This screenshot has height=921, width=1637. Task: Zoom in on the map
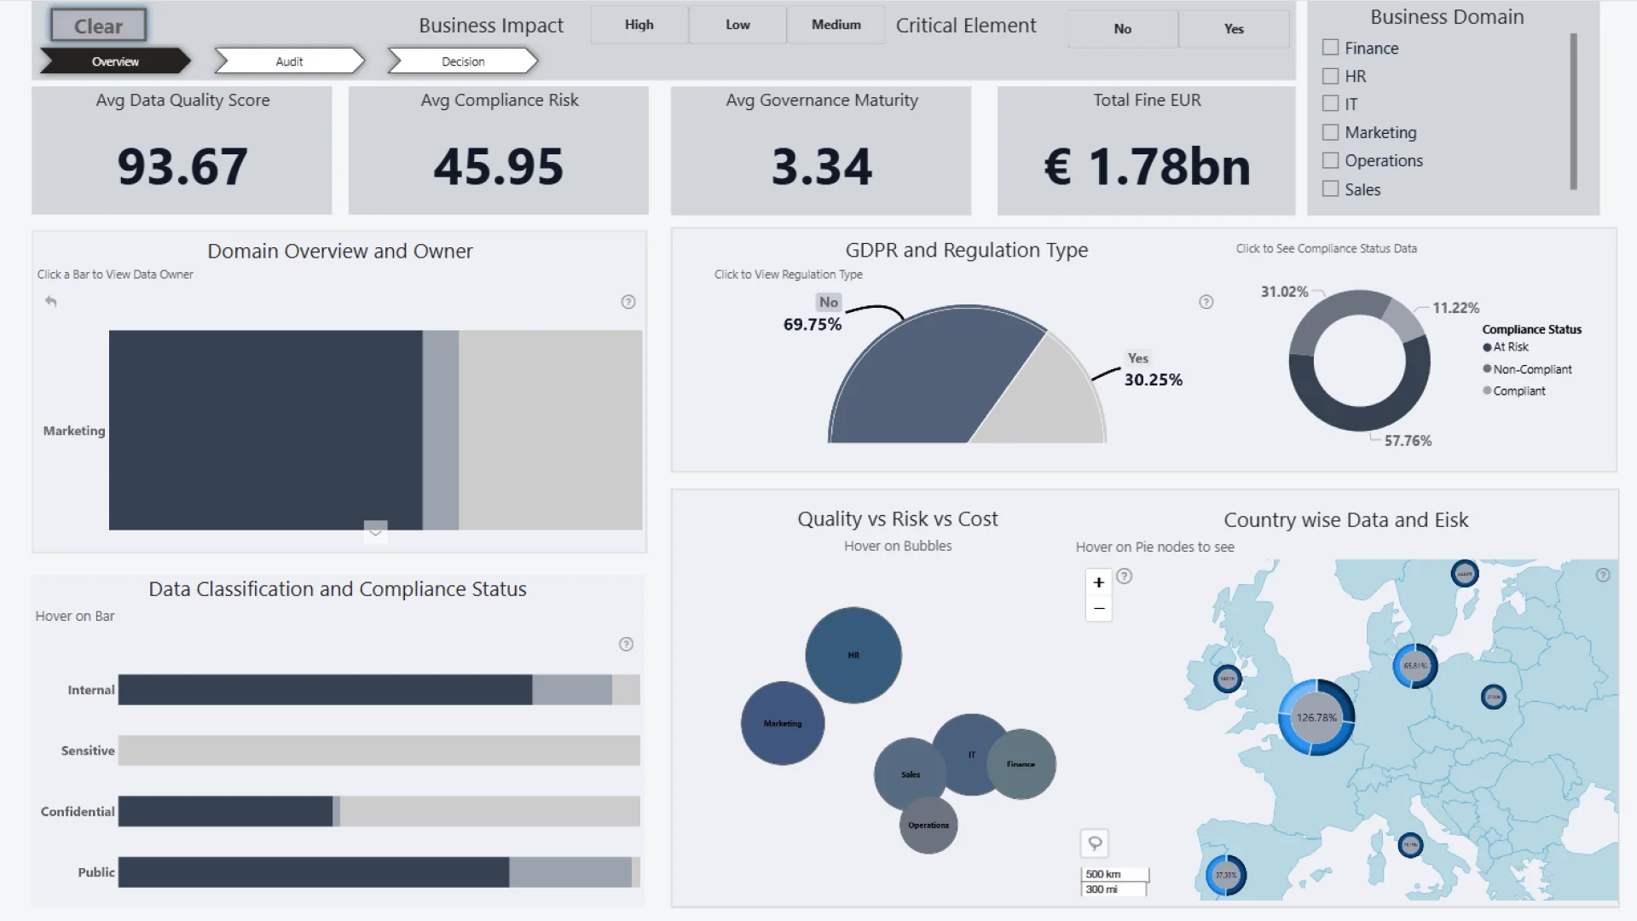click(1099, 582)
